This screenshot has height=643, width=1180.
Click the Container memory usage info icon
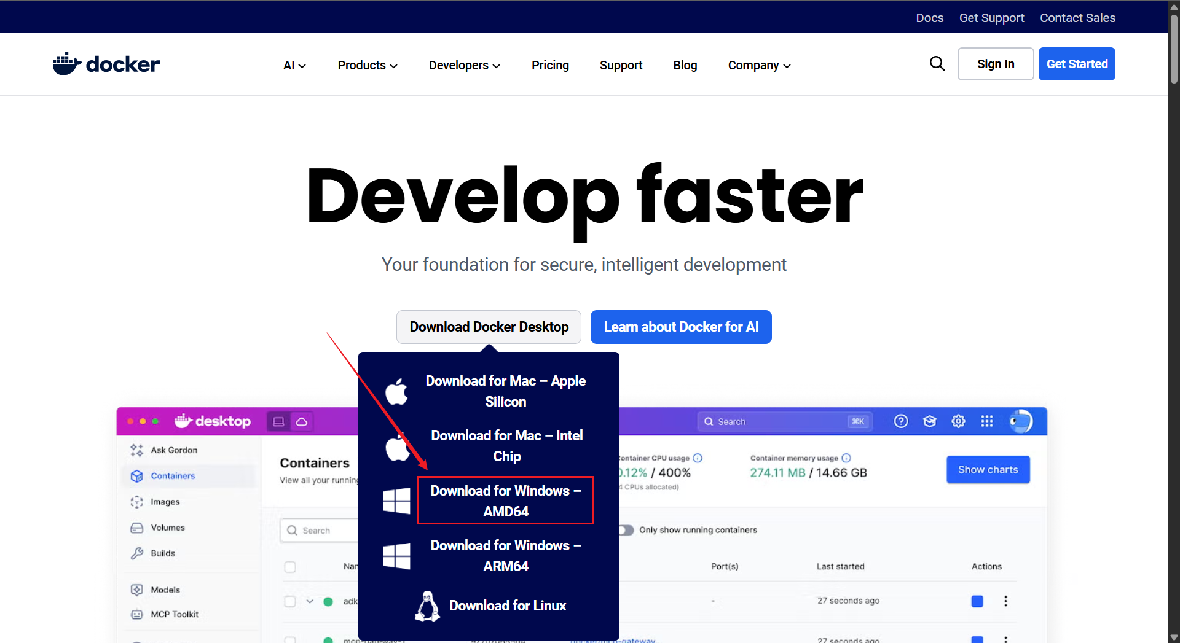tap(846, 458)
